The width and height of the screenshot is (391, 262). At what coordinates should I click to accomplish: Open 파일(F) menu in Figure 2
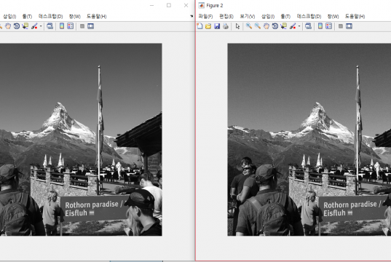coord(205,17)
